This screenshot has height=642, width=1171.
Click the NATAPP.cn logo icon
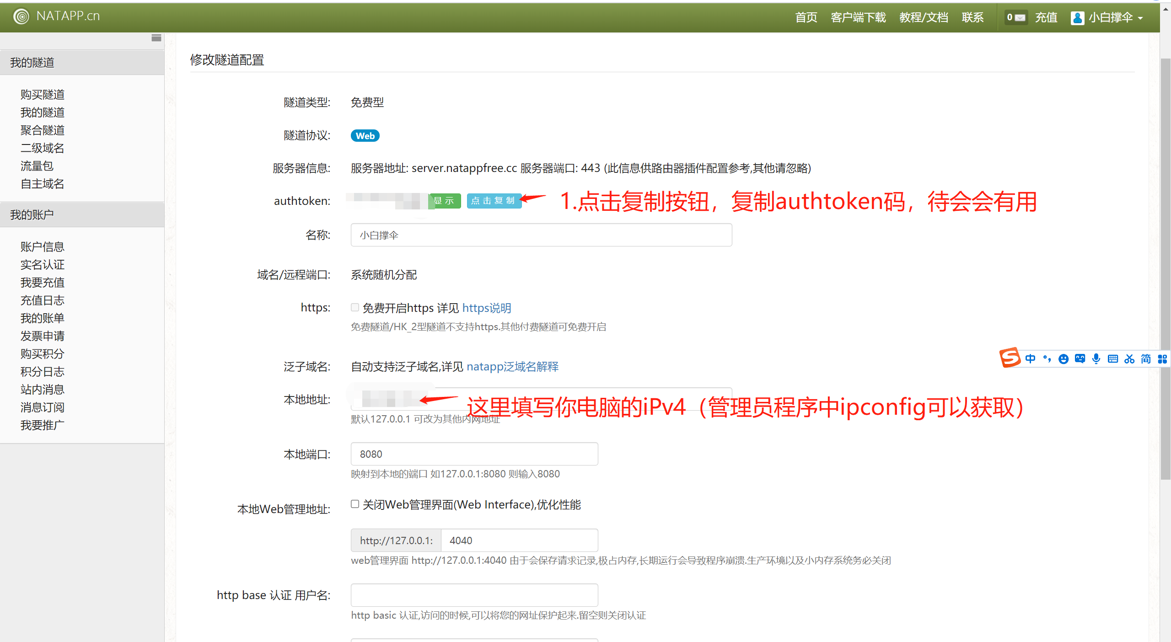[21, 16]
